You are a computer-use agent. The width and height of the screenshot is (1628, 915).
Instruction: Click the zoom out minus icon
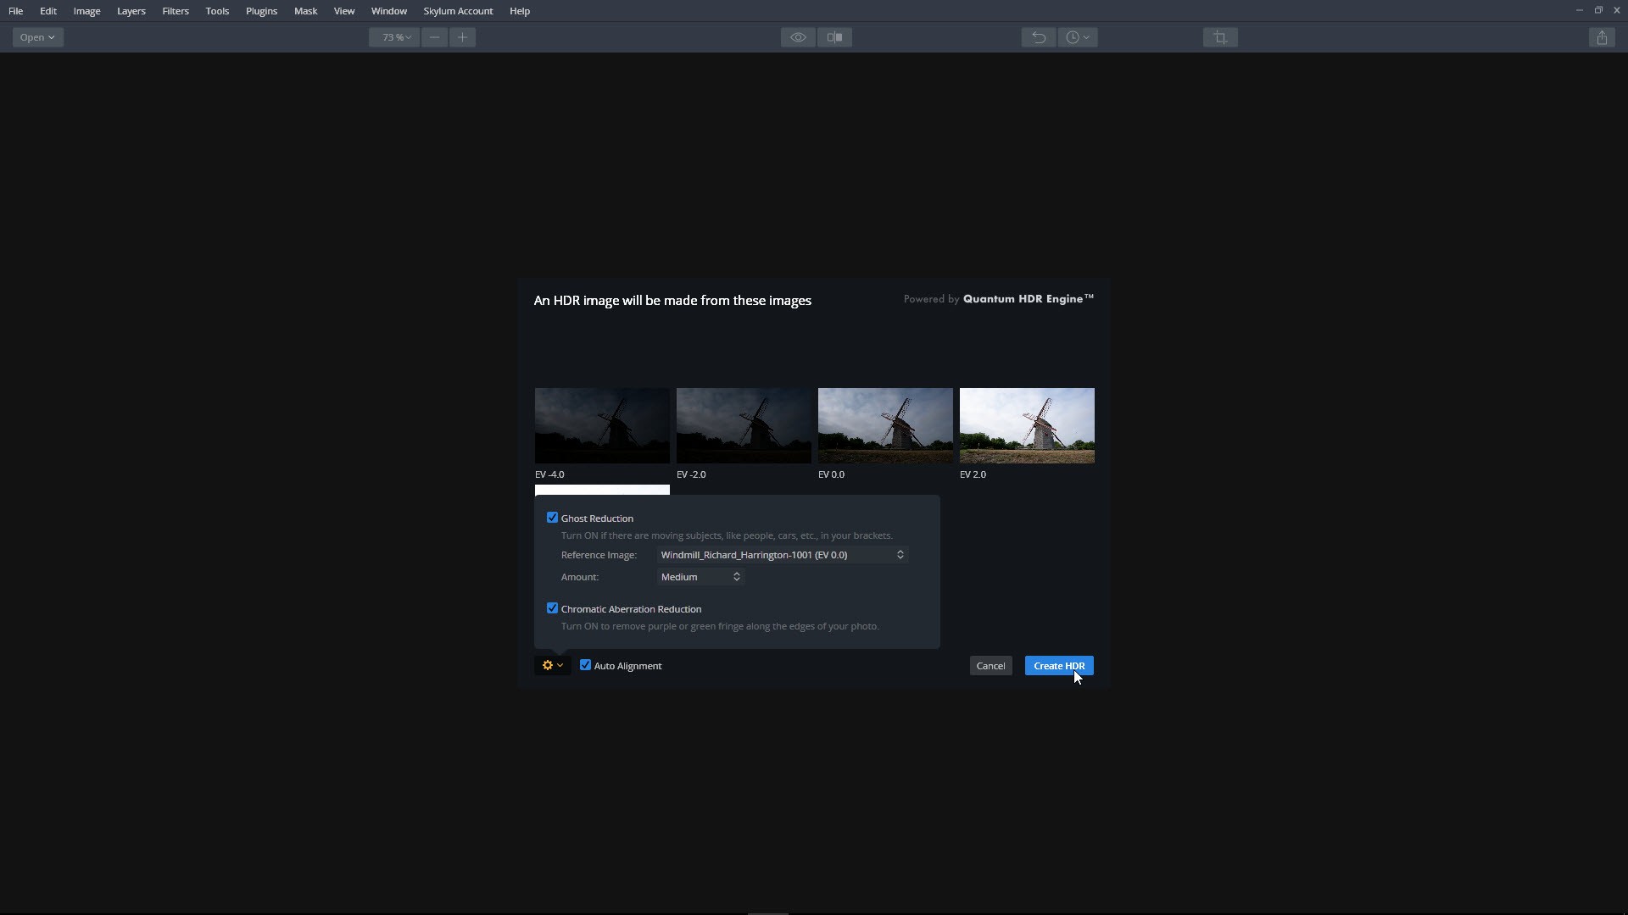coord(434,37)
